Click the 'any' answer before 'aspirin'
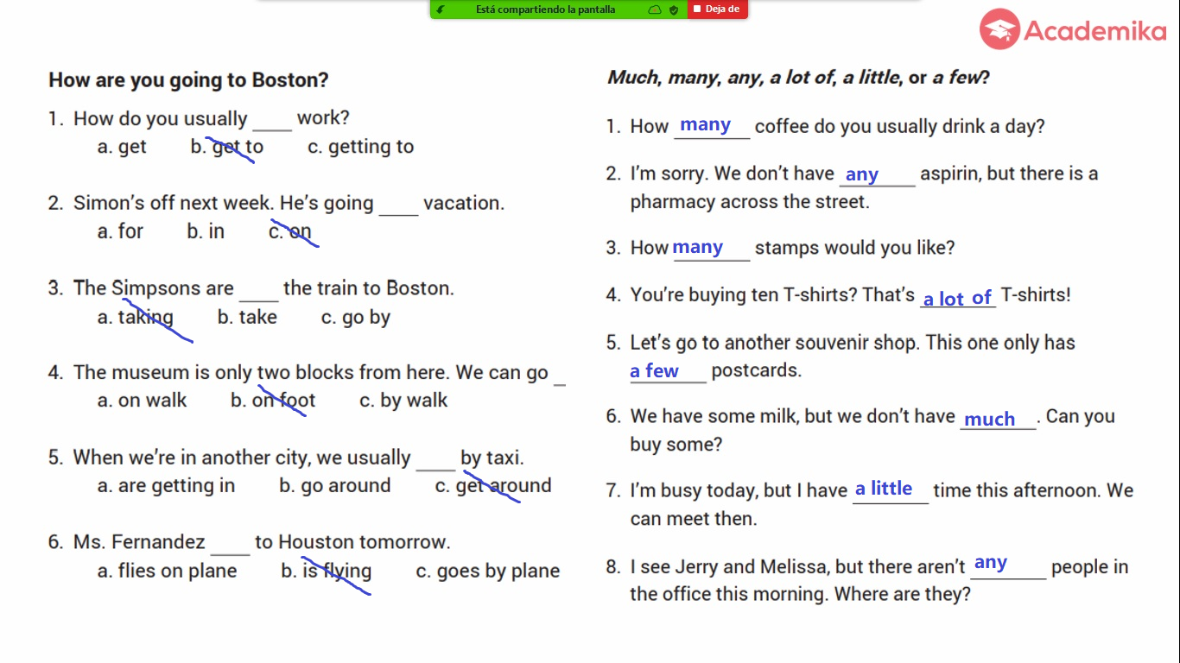This screenshot has width=1180, height=663. coord(861,174)
